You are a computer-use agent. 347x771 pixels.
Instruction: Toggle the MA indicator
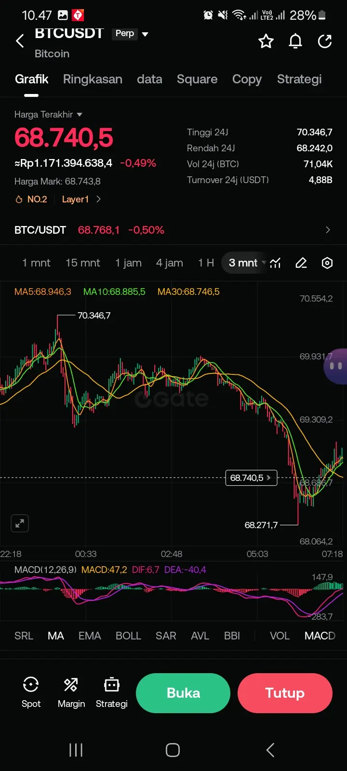56,636
